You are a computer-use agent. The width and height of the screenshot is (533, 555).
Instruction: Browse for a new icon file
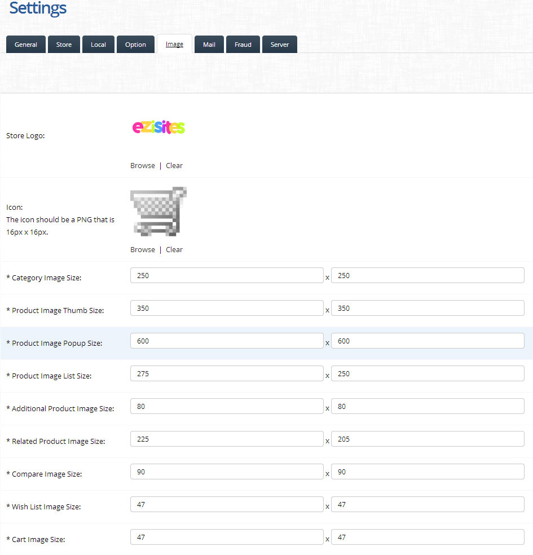point(143,249)
